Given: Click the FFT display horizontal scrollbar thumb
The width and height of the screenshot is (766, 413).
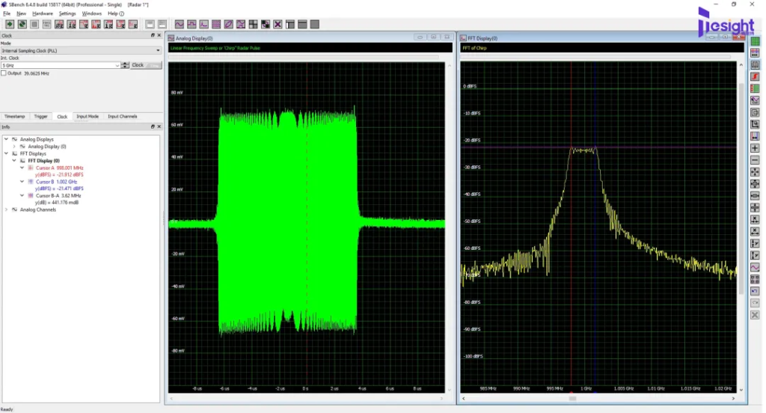Looking at the screenshot, I should tap(572, 398).
